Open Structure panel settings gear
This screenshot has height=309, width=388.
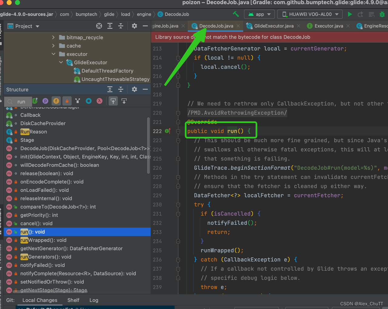click(135, 89)
